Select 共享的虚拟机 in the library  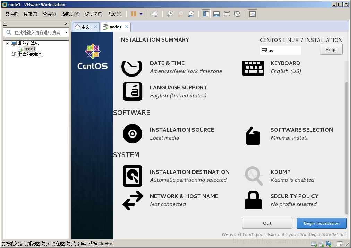tap(31, 54)
